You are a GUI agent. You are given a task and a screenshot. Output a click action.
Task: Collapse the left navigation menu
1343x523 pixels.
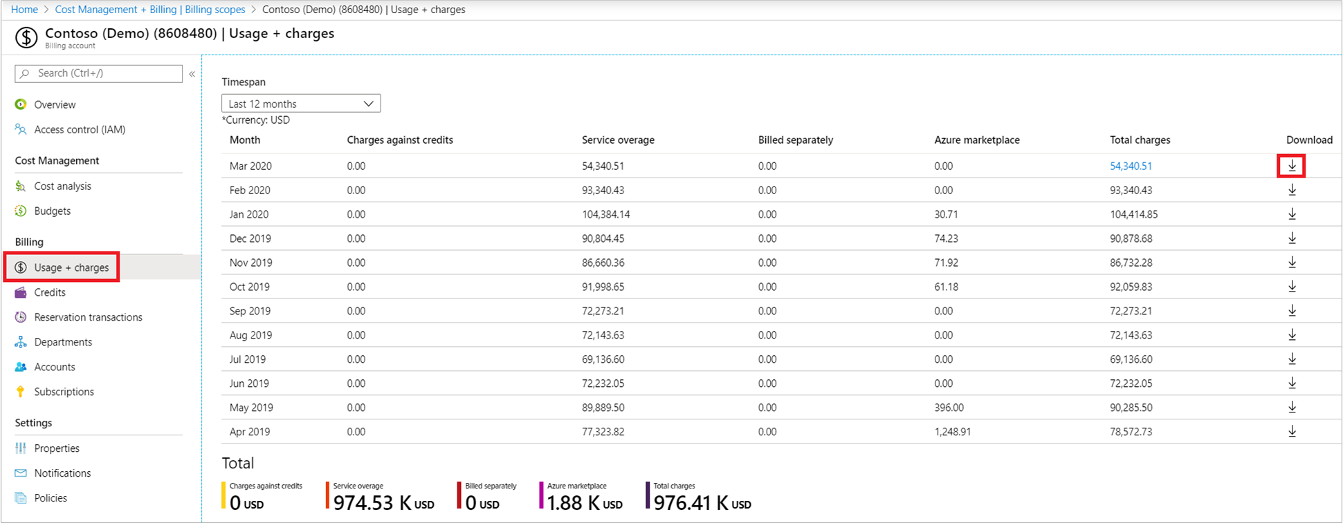pos(192,74)
